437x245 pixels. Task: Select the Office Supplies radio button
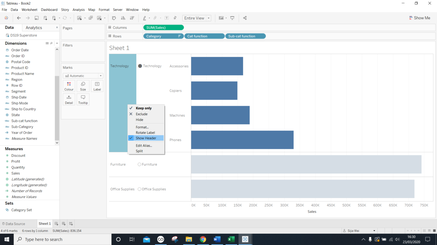[139, 189]
